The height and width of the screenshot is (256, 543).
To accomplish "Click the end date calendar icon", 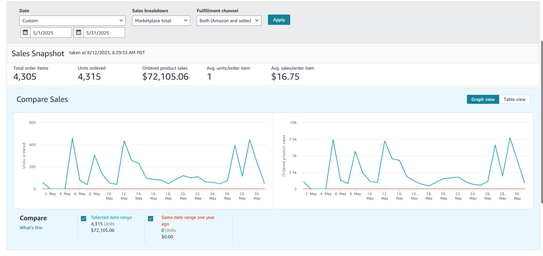I will tap(78, 33).
